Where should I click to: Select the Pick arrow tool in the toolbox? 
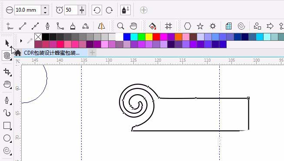(x=7, y=43)
